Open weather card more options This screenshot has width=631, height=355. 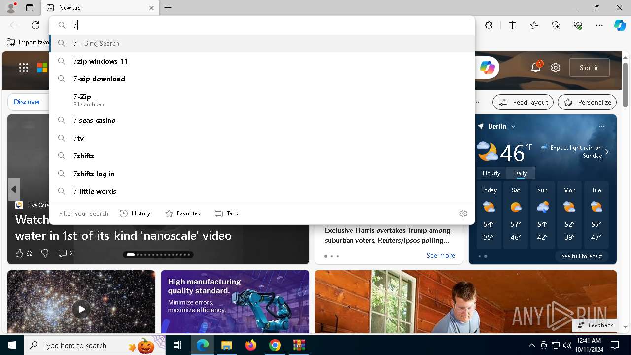tap(602, 126)
